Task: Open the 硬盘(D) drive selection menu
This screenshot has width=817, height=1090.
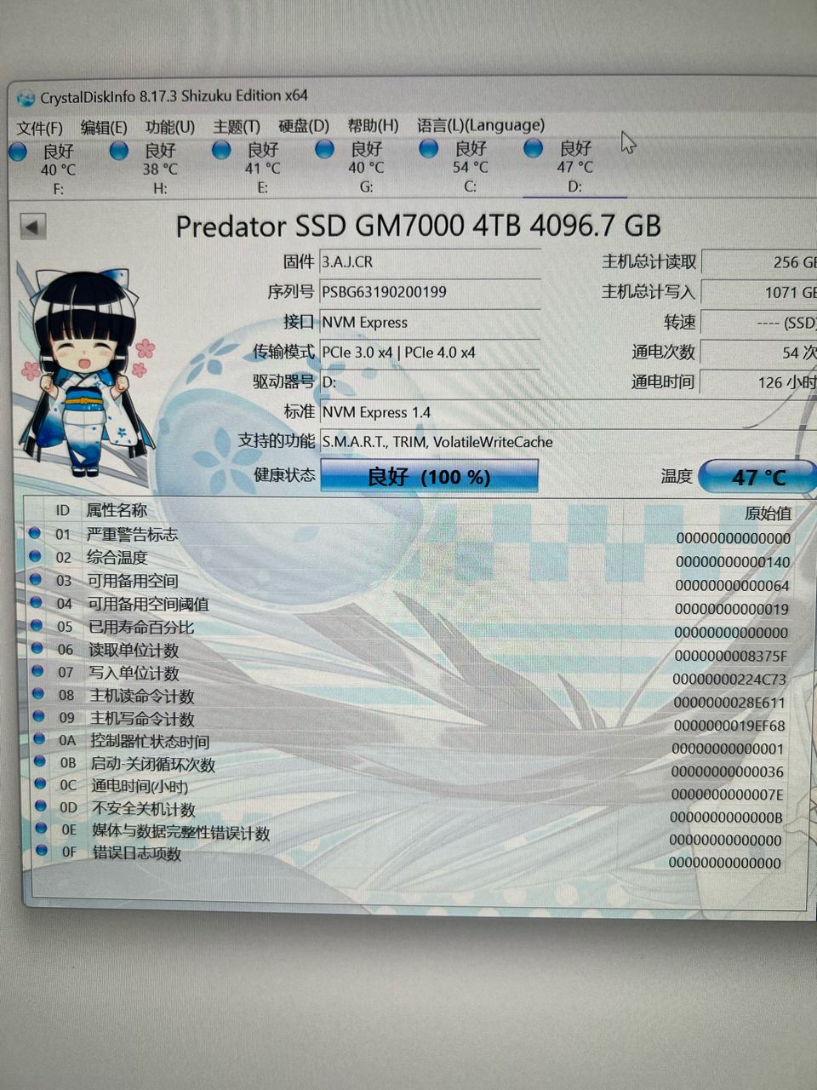Action: 305,126
